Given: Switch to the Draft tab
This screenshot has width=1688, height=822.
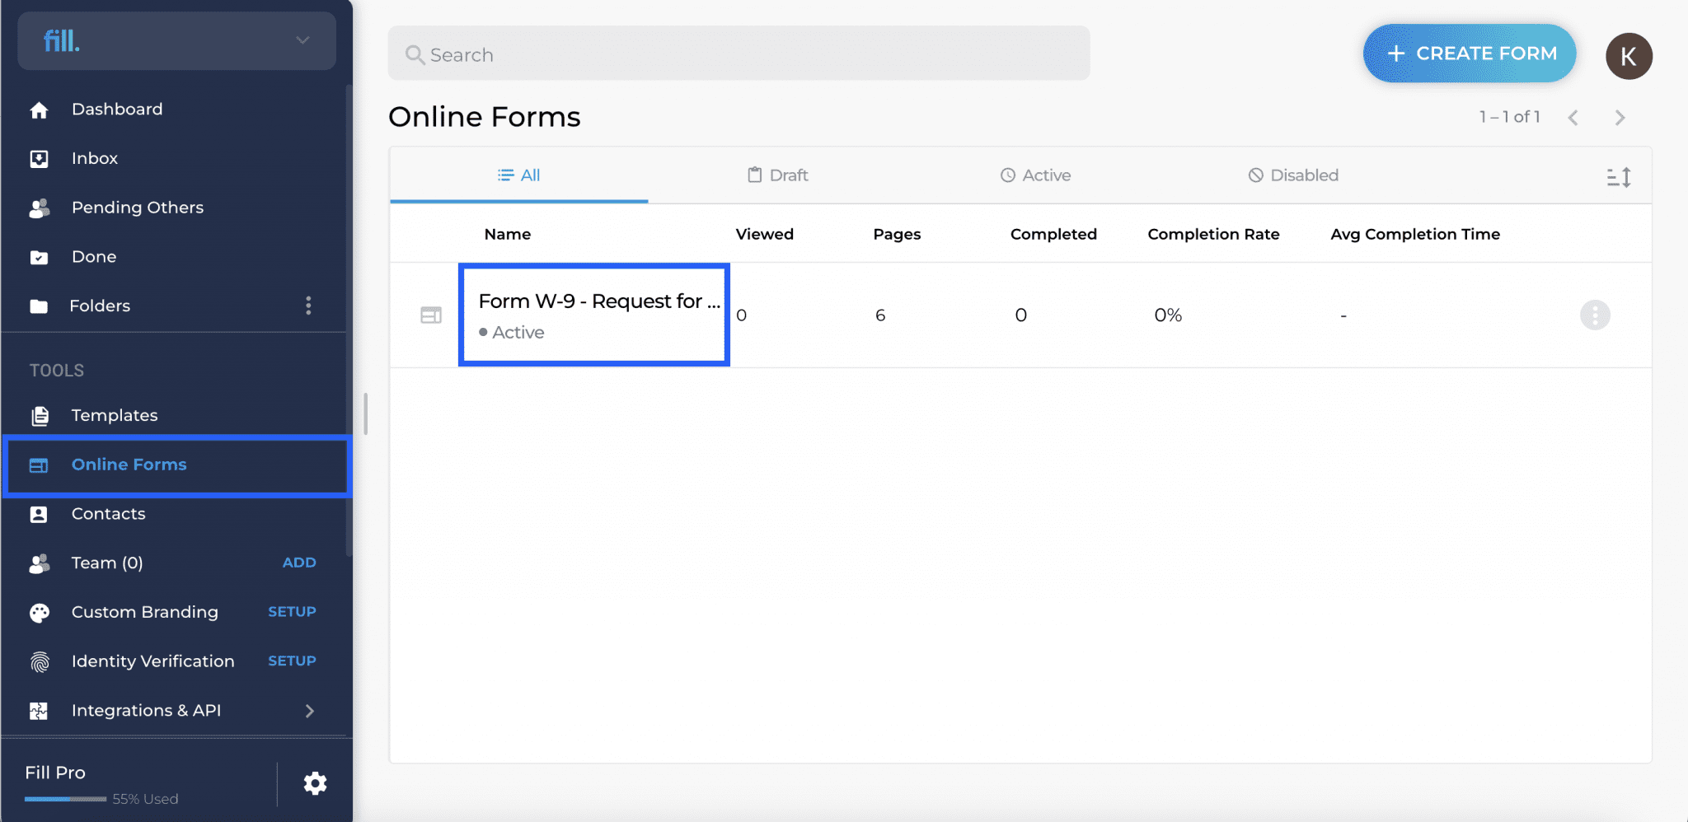Looking at the screenshot, I should click(777, 175).
